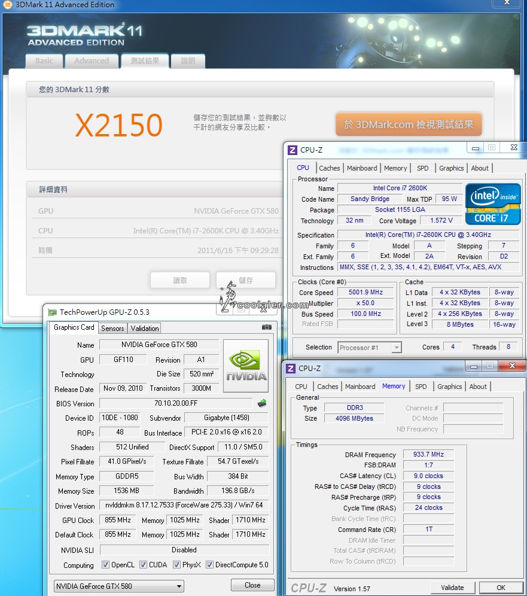
Task: Open the 測試結果 tab in 3DMark
Action: coord(145,61)
